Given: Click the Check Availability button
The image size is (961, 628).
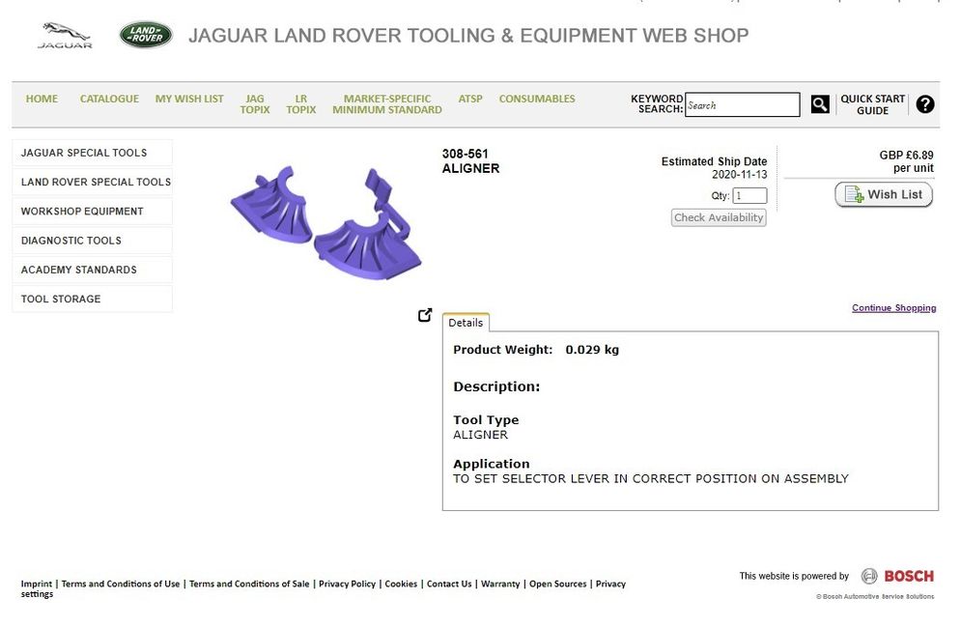Looking at the screenshot, I should pyautogui.click(x=719, y=217).
